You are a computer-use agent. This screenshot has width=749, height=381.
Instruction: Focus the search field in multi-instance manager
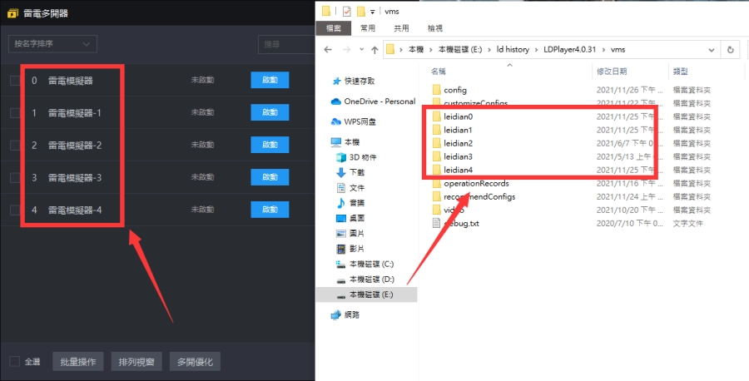click(286, 44)
